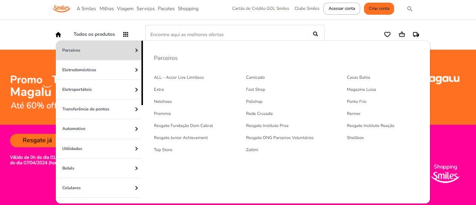Open Resgate Instituto Reação link
476x205 pixels.
(x=370, y=125)
